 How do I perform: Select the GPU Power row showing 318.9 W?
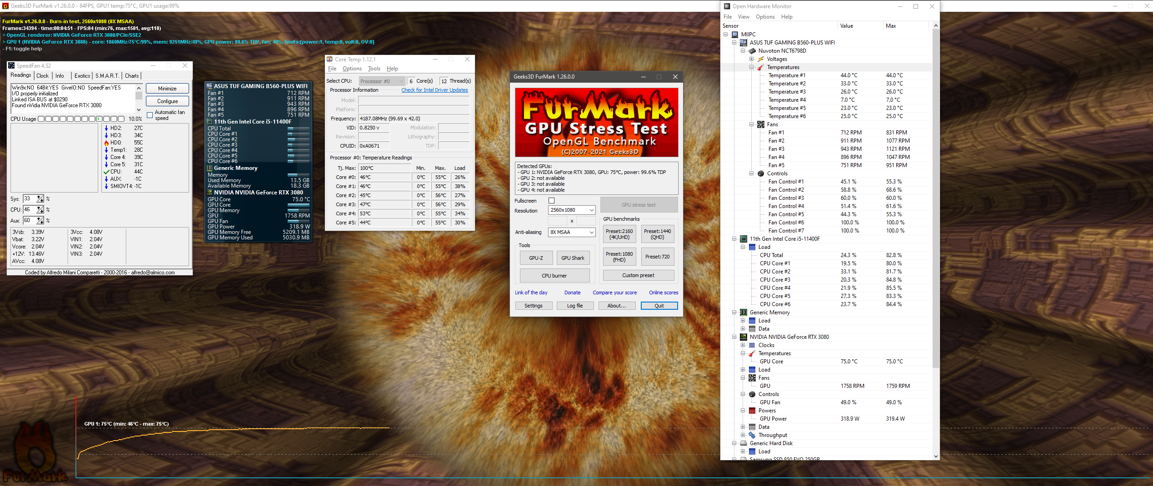tap(827, 419)
